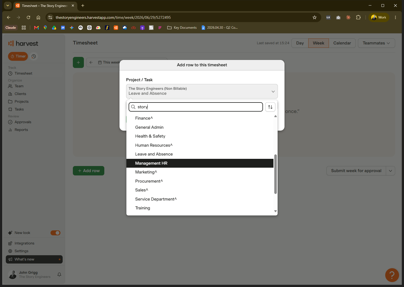Click scroll-up arrow of task list

click(x=275, y=116)
